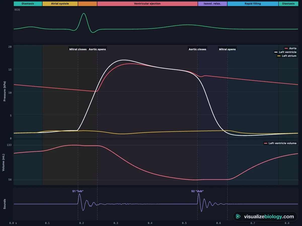Click the Aortic opens marker label
The image size is (302, 226).
(x=97, y=49)
